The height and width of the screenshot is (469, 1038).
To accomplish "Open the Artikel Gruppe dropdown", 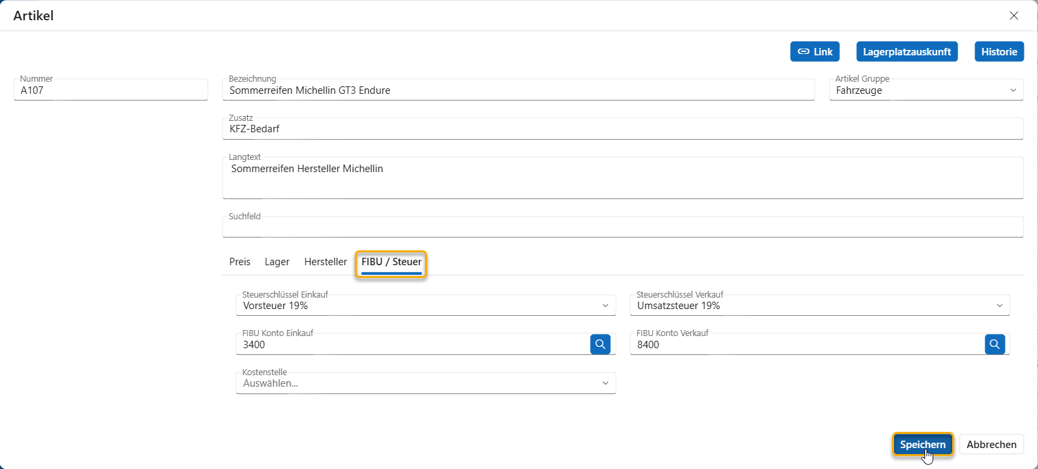I will (x=926, y=90).
